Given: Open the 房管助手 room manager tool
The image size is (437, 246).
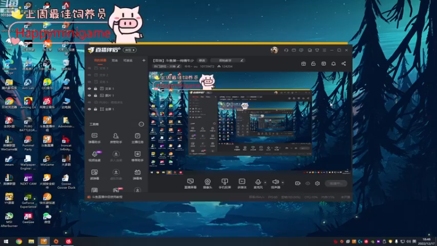Looking at the screenshot, I should point(116,138).
